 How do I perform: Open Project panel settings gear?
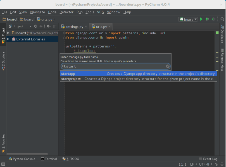49,26
